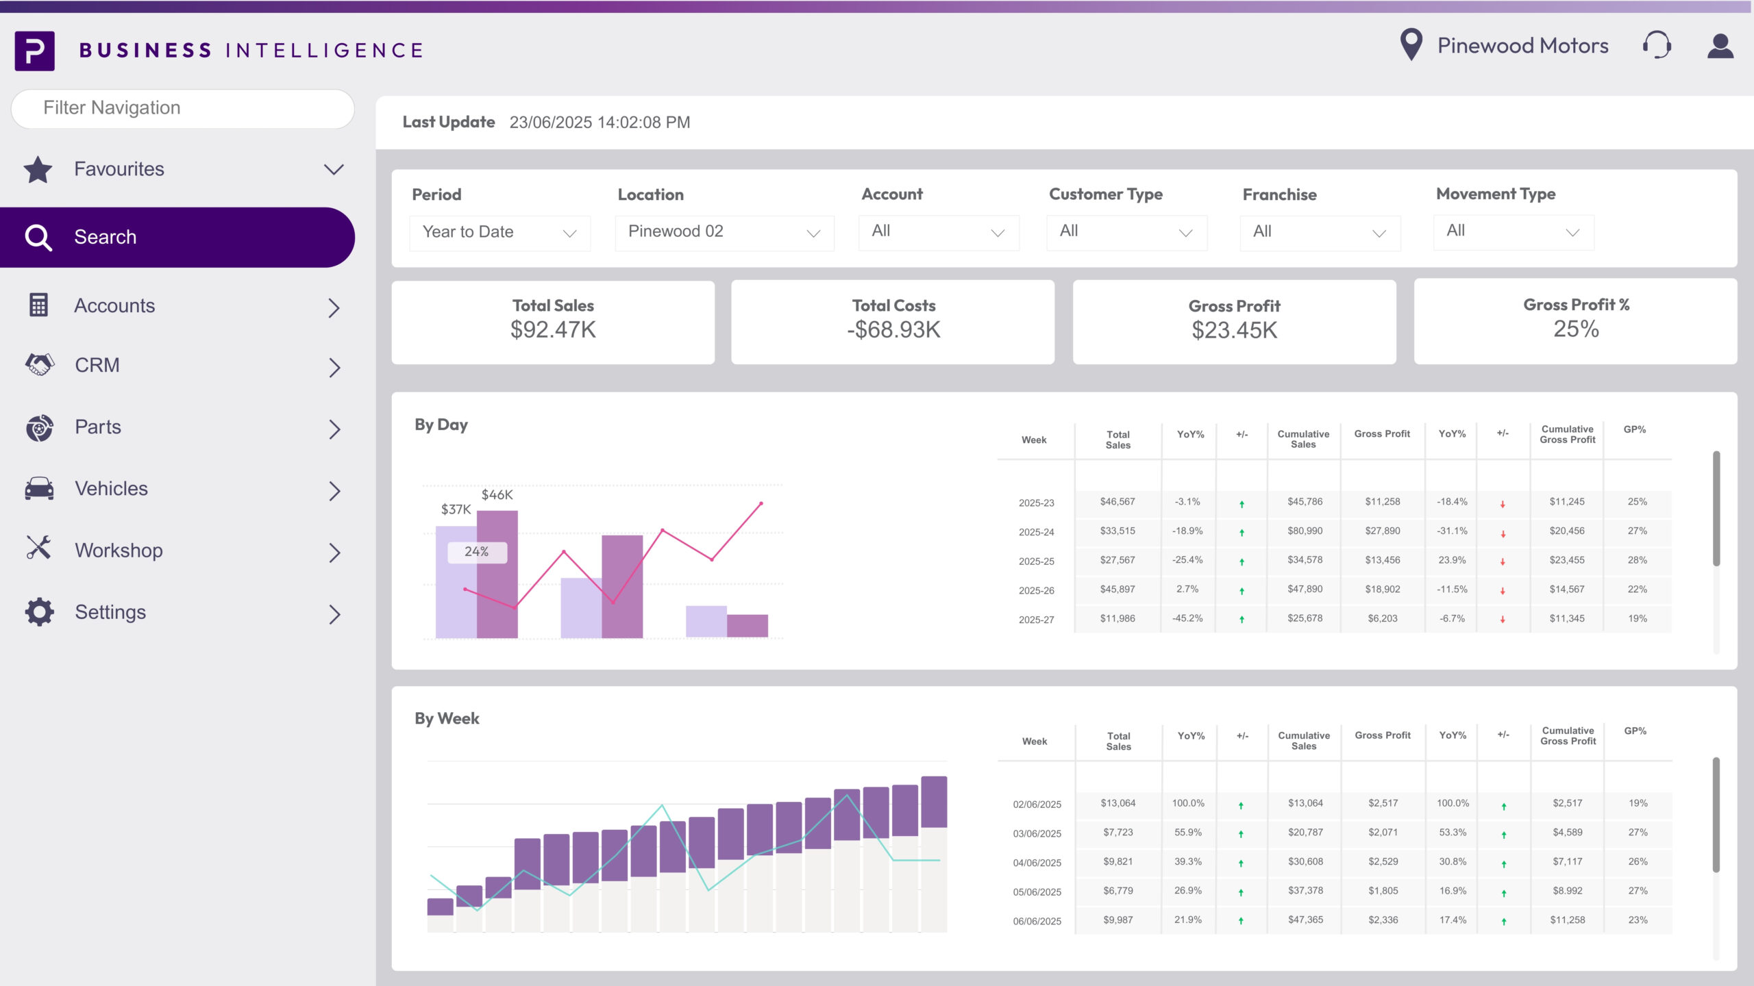Click the Filter Navigation input field
The image size is (1754, 986).
coord(182,108)
